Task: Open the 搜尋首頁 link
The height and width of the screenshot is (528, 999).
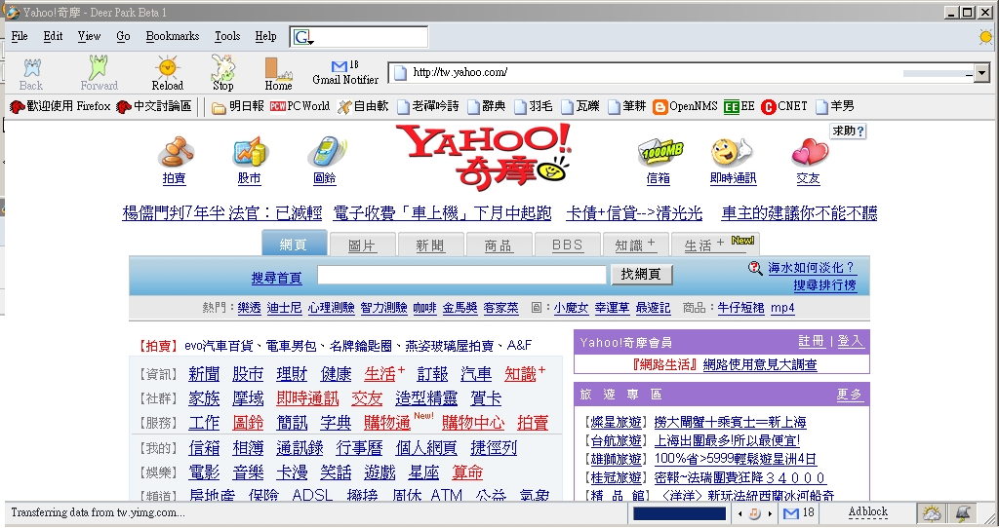Action: [276, 278]
